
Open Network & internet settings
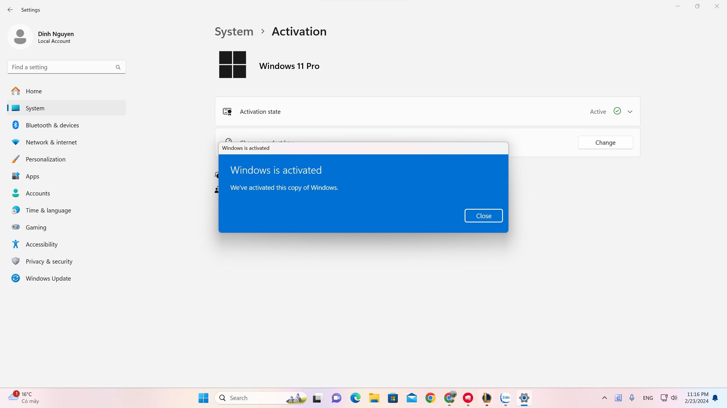[66, 142]
